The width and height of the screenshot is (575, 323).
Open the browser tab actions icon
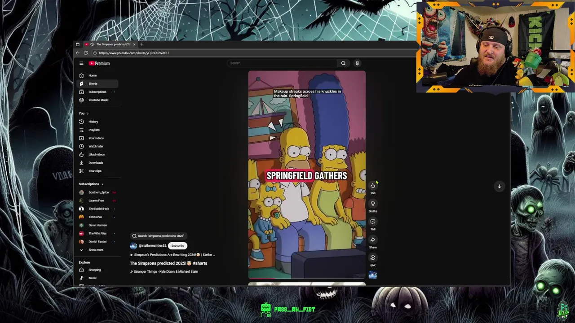[x=77, y=44]
